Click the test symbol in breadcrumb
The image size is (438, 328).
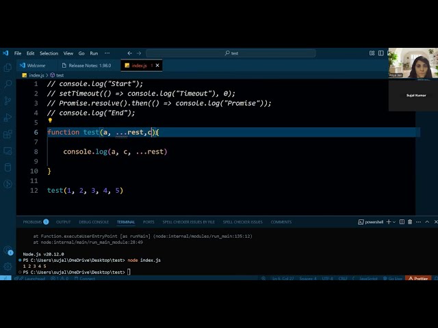pyautogui.click(x=57, y=75)
